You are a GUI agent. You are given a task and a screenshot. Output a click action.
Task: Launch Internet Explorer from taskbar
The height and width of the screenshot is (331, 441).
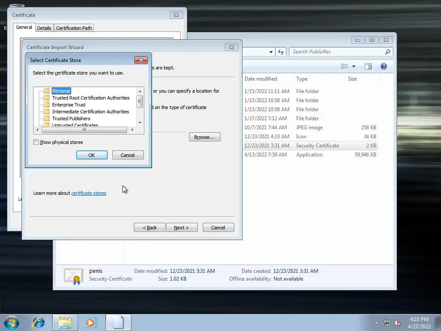coord(38,322)
